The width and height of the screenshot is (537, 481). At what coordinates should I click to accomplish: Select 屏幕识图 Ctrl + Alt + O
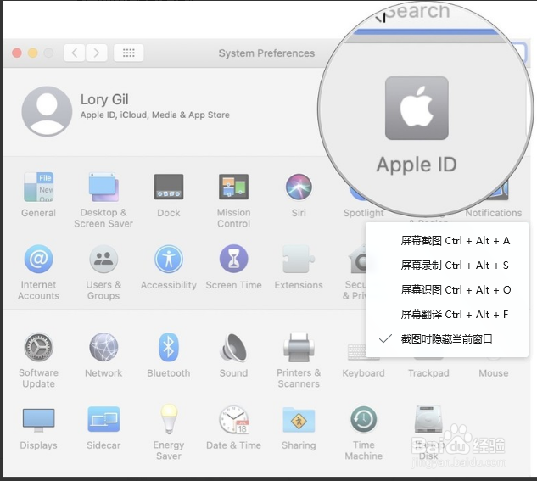(x=446, y=290)
